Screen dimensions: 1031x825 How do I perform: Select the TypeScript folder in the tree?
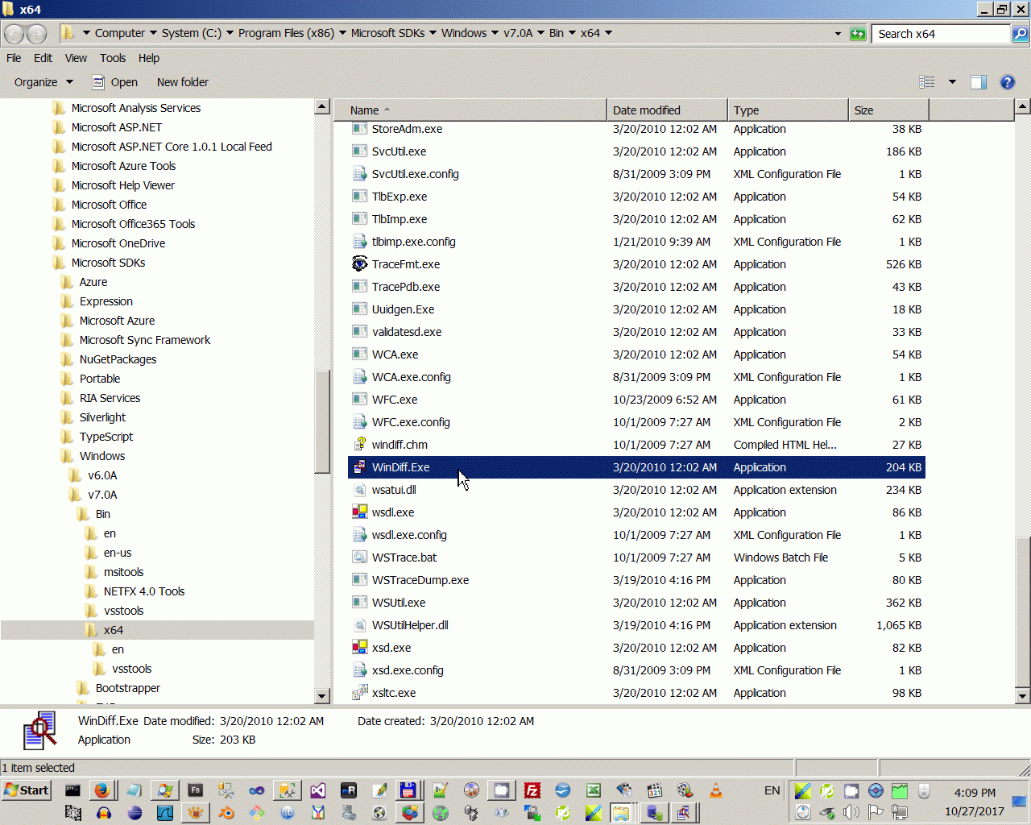coord(106,437)
